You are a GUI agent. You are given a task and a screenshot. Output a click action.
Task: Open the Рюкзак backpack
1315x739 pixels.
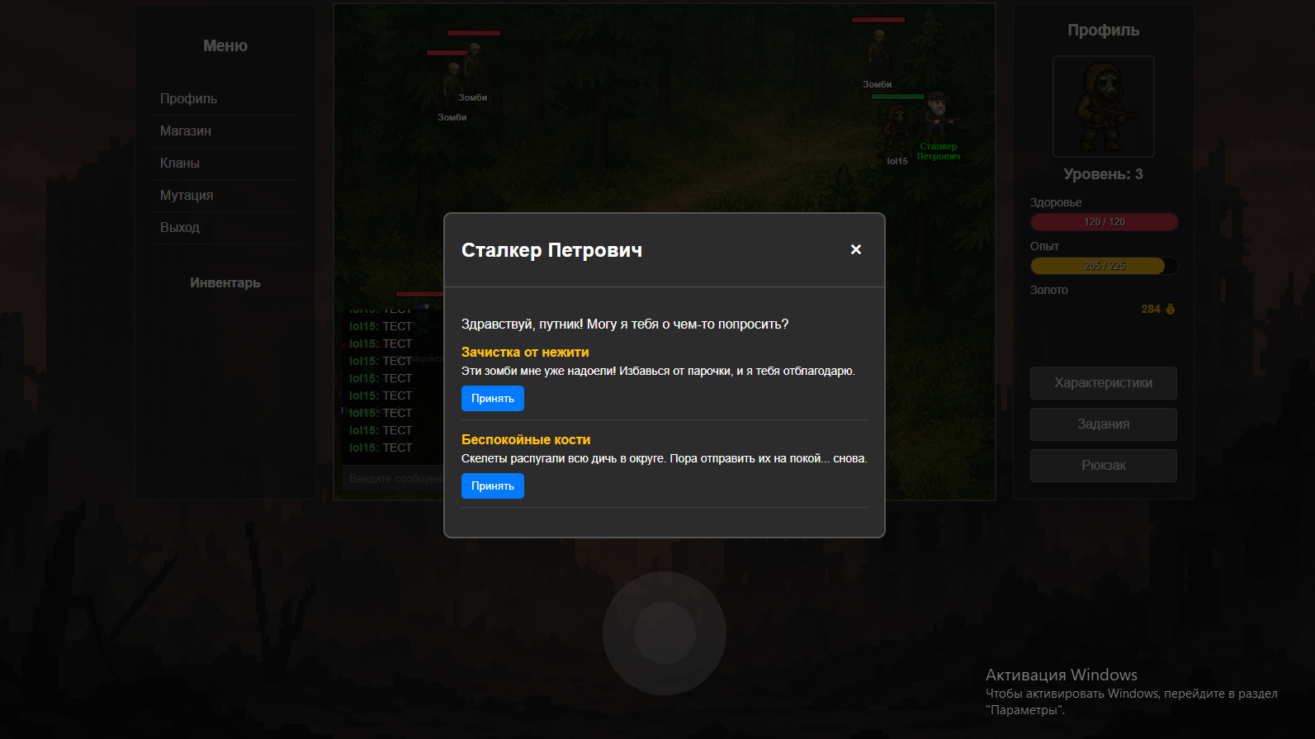click(1103, 466)
